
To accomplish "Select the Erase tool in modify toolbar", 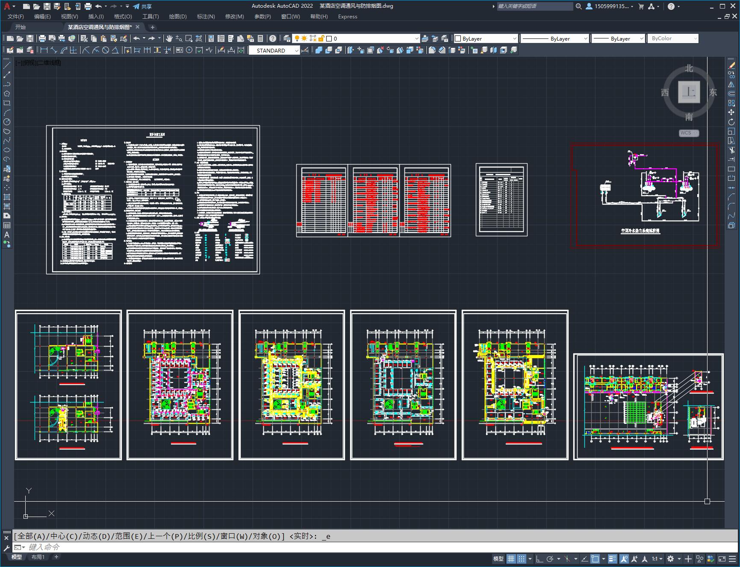I will pos(731,65).
